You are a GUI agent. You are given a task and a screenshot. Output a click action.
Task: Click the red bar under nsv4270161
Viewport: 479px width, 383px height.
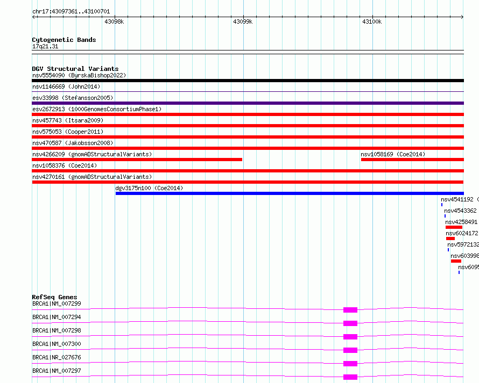pos(248,182)
